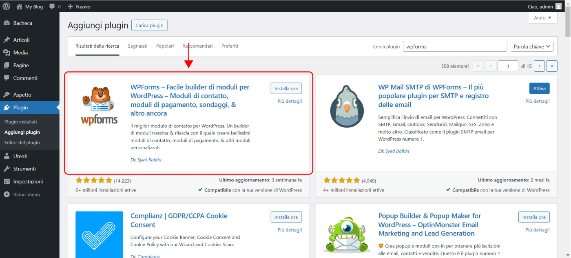The height and width of the screenshot is (258, 571).
Task: Jump to last results page
Action: pos(552,66)
